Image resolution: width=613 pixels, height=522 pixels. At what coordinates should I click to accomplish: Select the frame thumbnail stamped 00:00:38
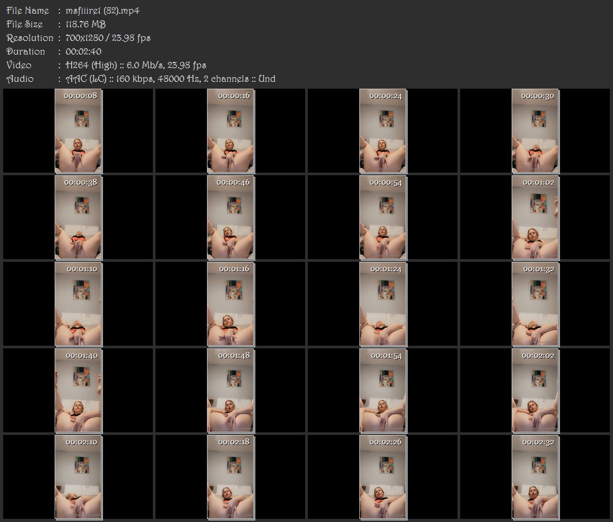[x=79, y=218]
